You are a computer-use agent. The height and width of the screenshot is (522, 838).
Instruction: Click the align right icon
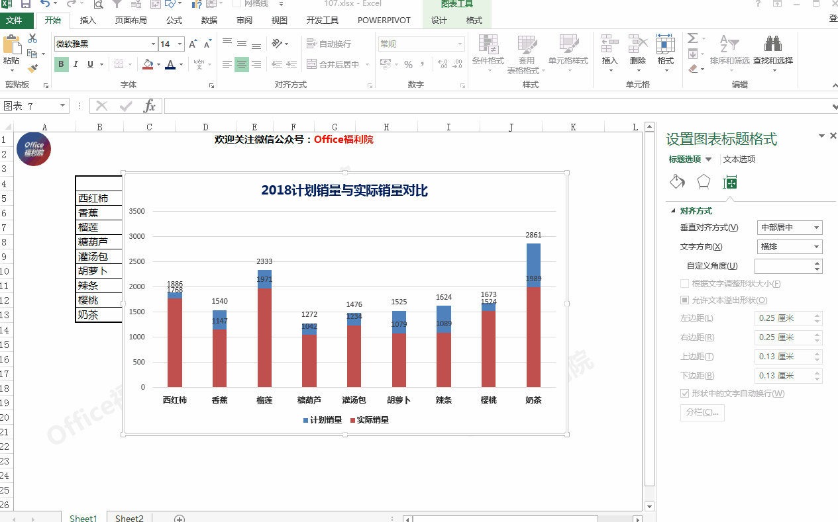[256, 64]
